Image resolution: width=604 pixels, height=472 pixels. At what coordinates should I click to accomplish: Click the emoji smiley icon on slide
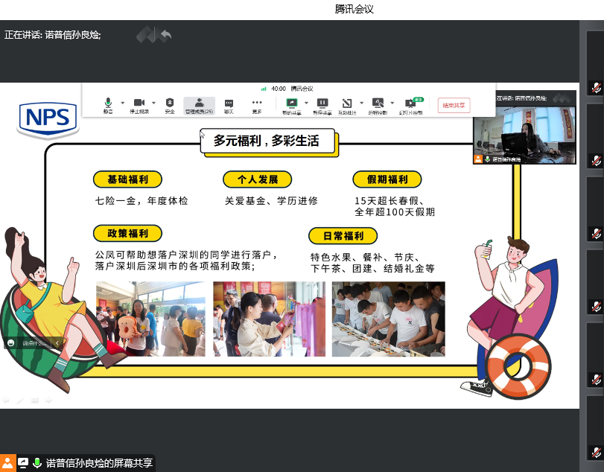coord(11,343)
